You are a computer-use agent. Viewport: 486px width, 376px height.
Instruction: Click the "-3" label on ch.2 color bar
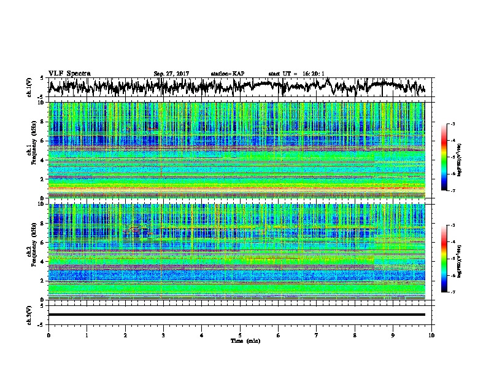[x=452, y=225]
